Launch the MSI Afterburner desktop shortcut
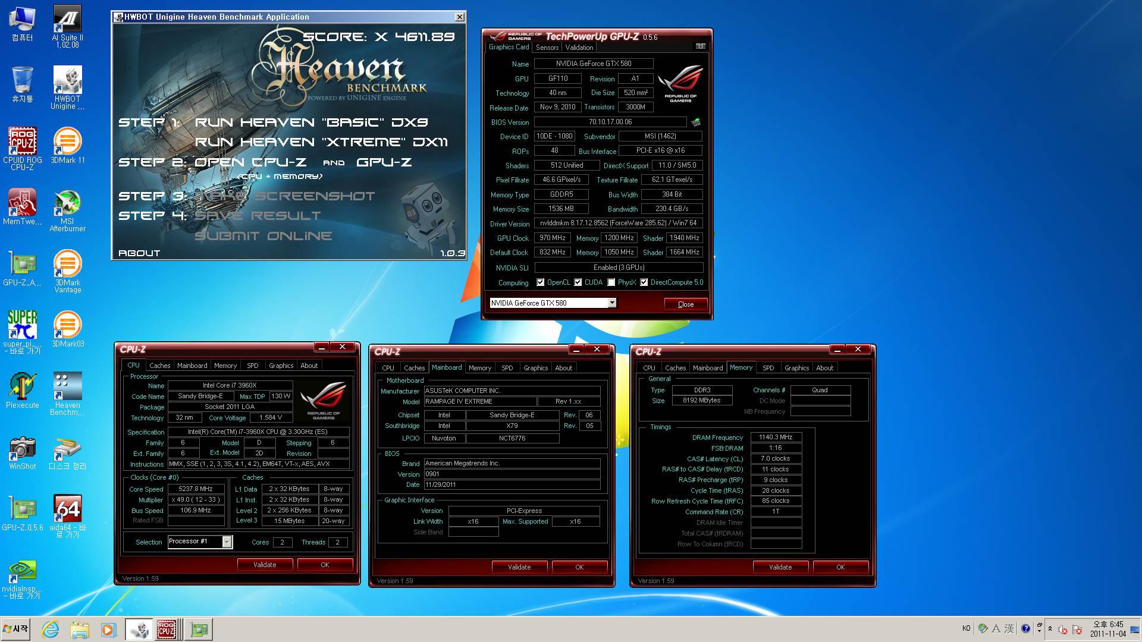Screen dimensions: 1142x642 [67, 210]
